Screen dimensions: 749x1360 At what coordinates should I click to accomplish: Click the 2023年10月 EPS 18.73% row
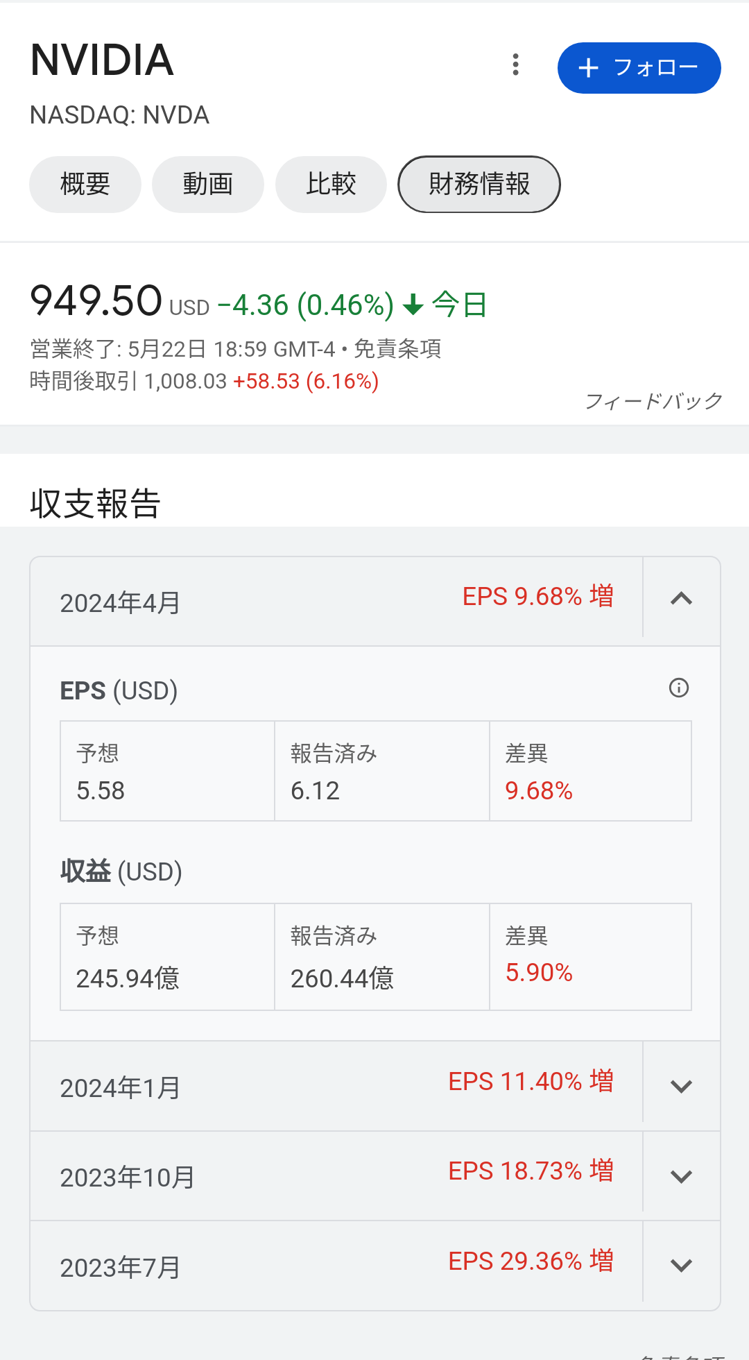point(336,1176)
